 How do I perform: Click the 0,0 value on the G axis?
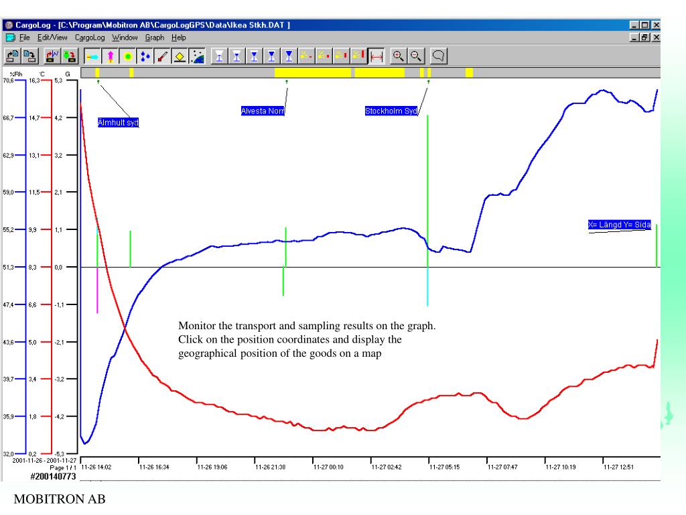pos(58,267)
